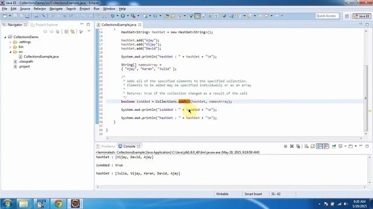Switch to the Java EE perspective
The image size is (373, 209).
361,16
